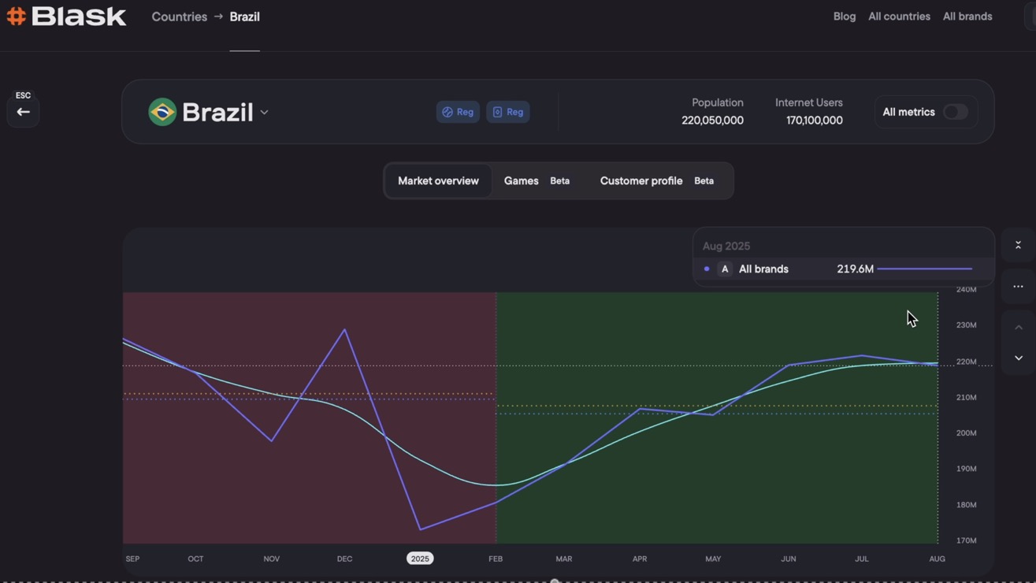Toggle the All metrics switch
Image resolution: width=1036 pixels, height=583 pixels.
coord(955,112)
